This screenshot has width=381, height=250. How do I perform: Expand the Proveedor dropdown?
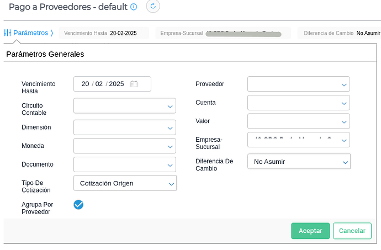point(298,84)
